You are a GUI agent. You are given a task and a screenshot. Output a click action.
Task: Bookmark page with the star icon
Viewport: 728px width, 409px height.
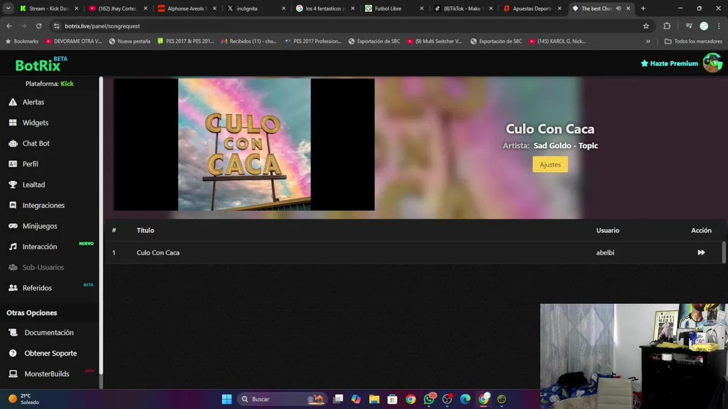tap(646, 26)
